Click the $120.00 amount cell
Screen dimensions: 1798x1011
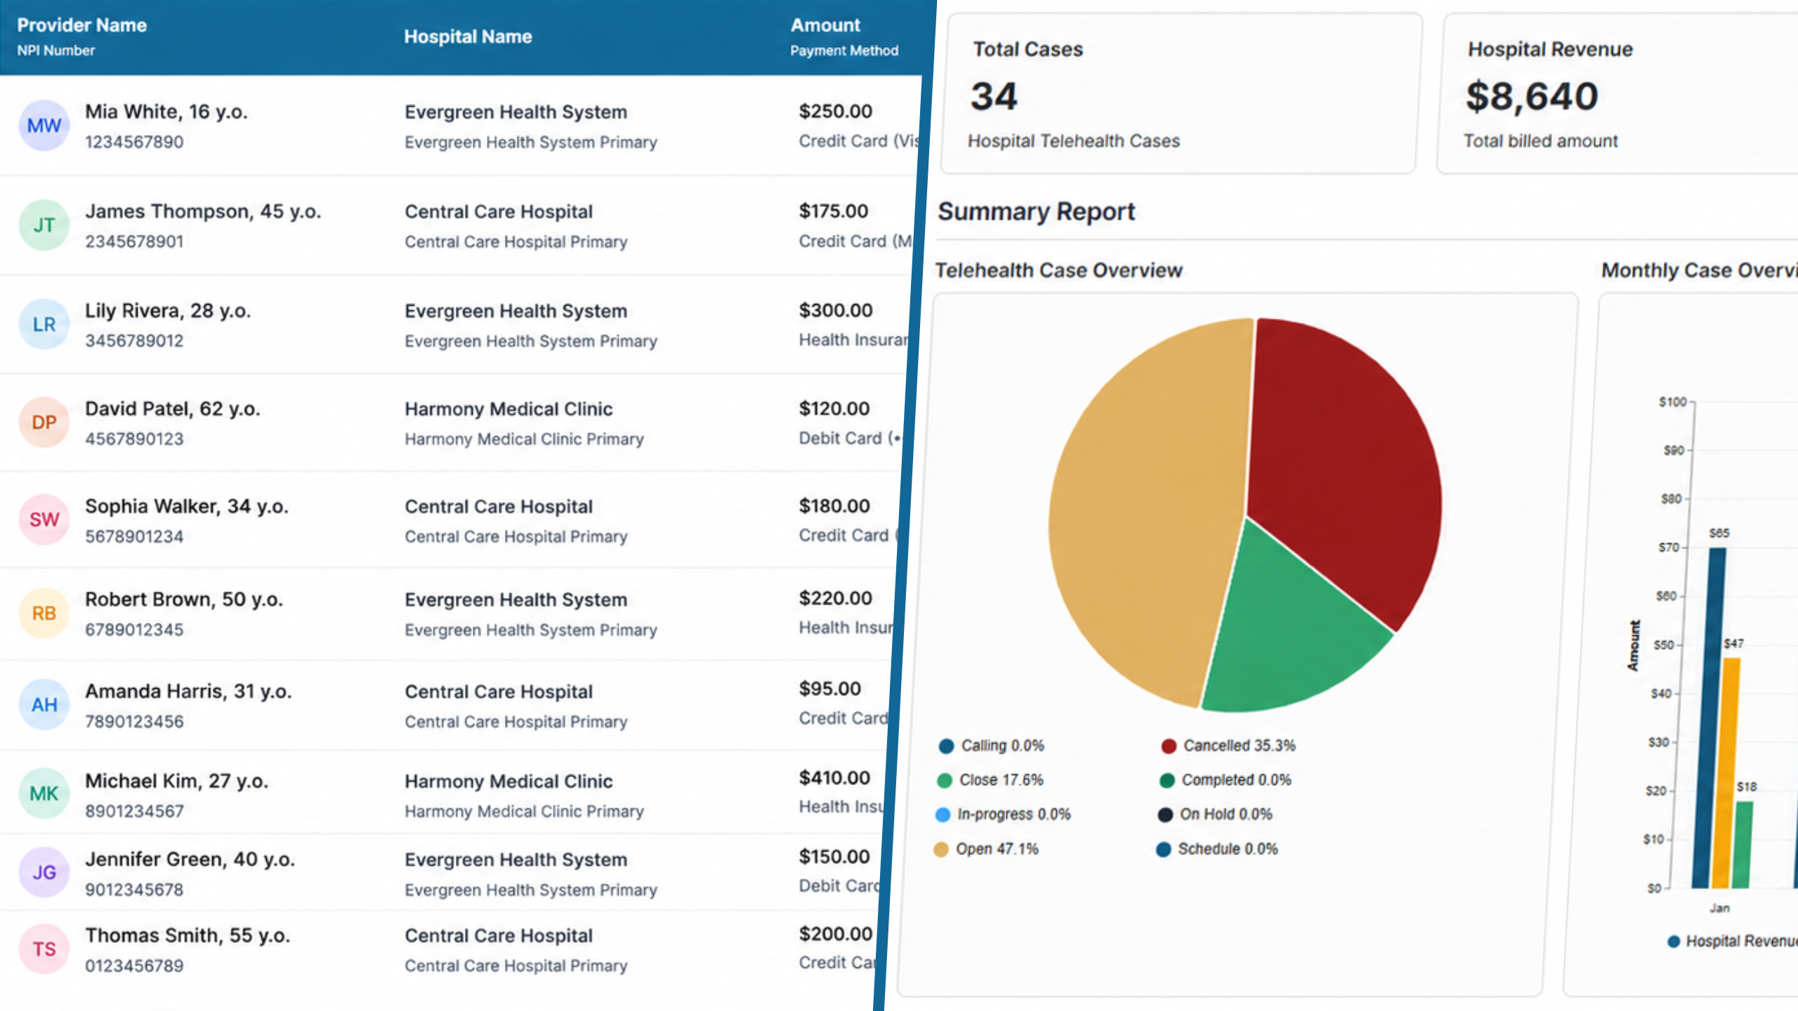tap(834, 408)
